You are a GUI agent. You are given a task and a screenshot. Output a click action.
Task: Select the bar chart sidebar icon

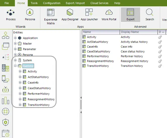pyautogui.click(x=6, y=101)
